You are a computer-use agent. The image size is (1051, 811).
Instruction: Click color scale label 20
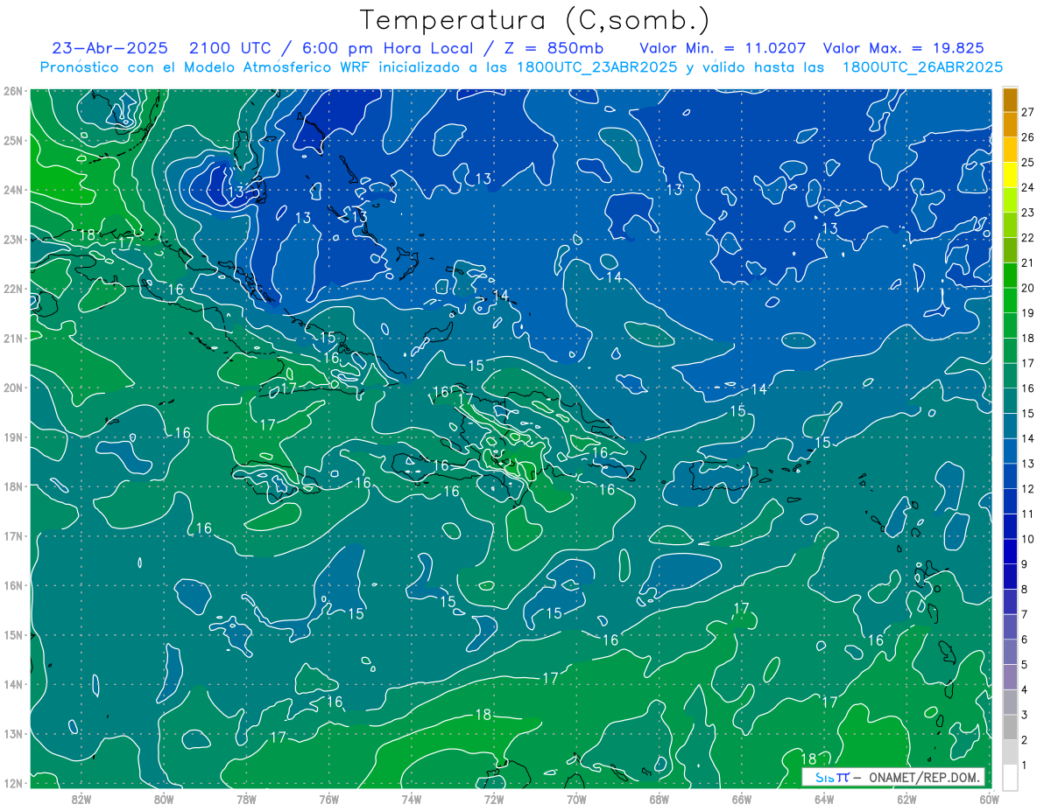[x=1027, y=287]
